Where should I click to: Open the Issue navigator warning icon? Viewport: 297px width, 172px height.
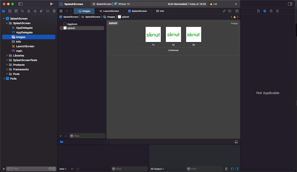28,11
